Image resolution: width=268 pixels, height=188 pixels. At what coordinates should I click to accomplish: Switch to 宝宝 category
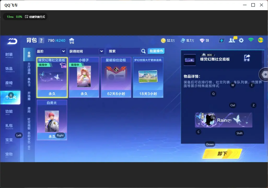click(9, 140)
